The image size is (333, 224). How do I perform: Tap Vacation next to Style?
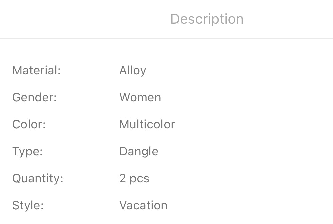click(x=143, y=205)
